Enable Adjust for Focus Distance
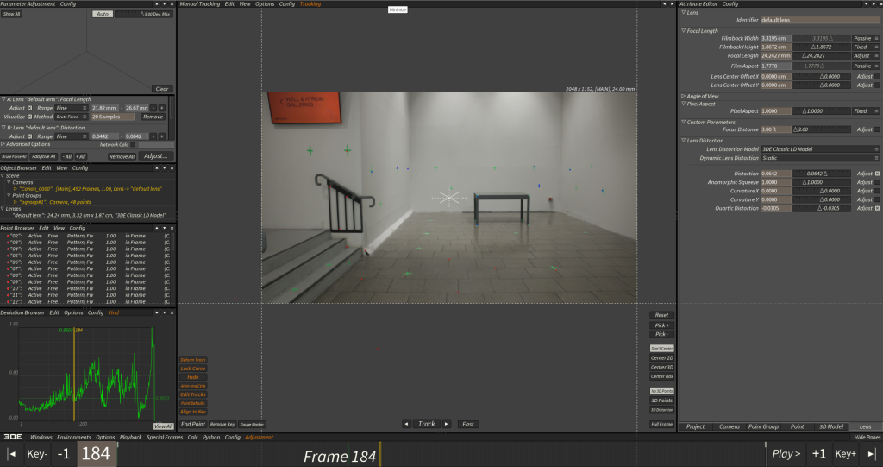The width and height of the screenshot is (883, 467). coord(877,129)
